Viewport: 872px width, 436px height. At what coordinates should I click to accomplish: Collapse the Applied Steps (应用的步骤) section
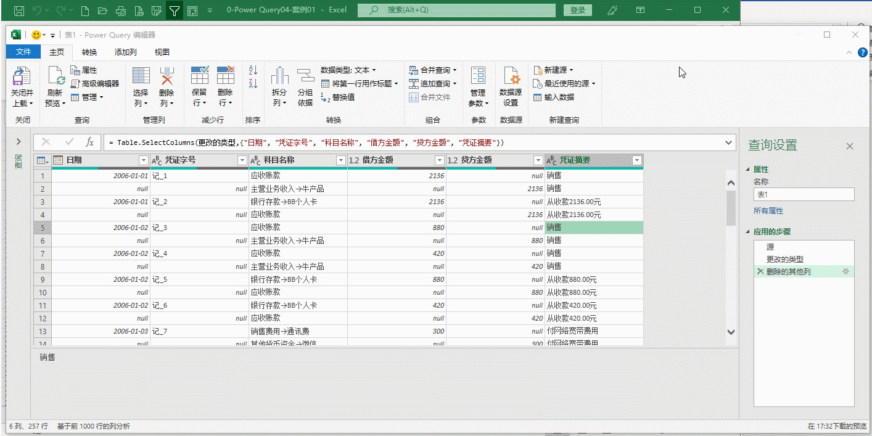click(749, 232)
